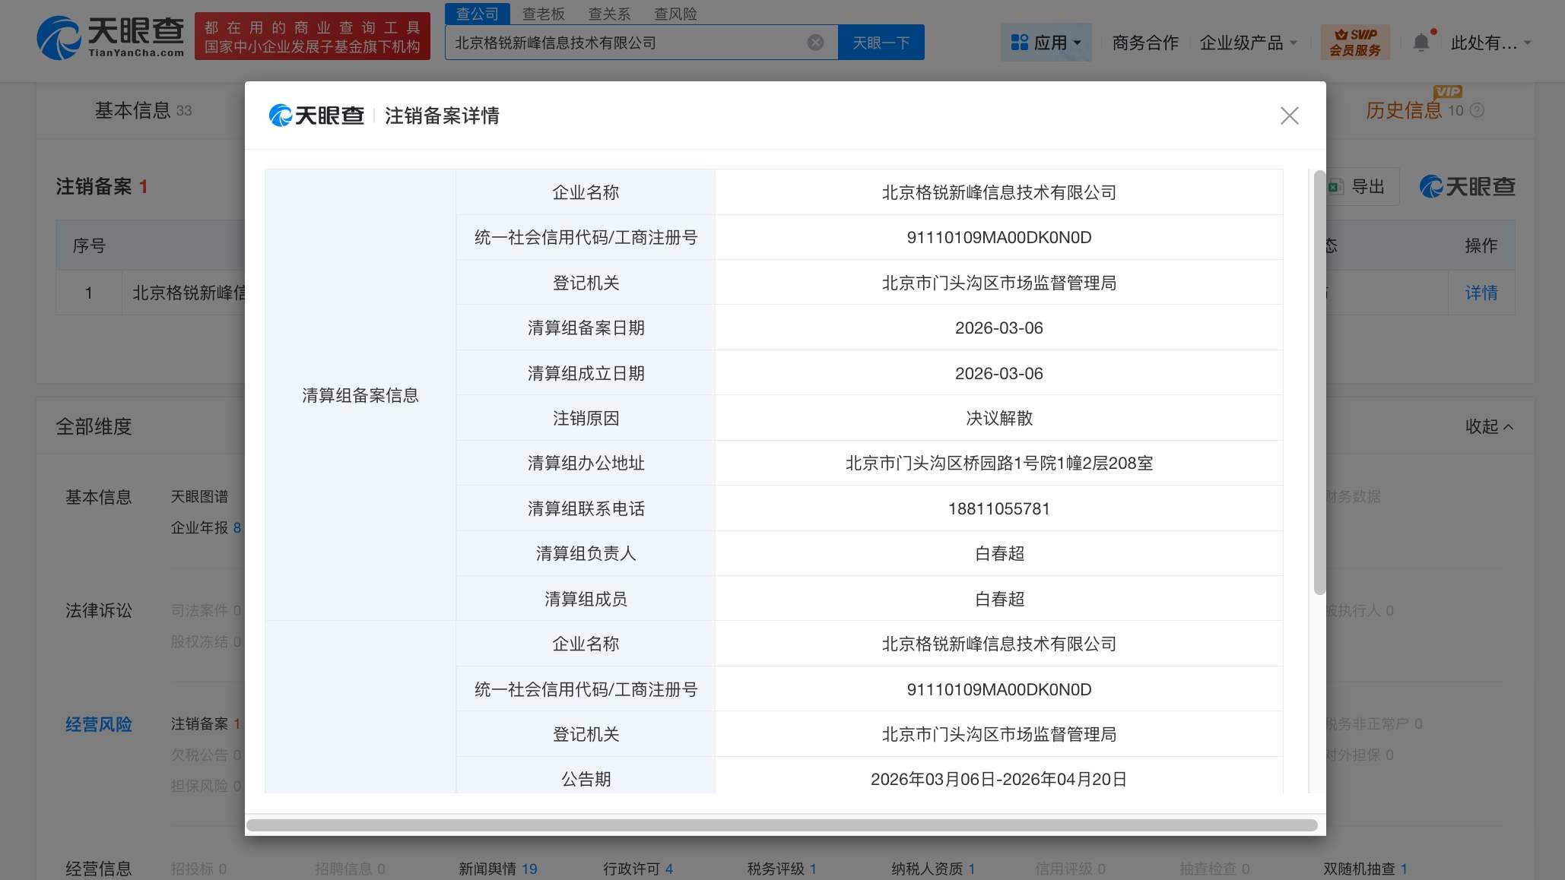Switch to the 查风险 search tab
Screen dimensions: 1565x880
pyautogui.click(x=675, y=14)
